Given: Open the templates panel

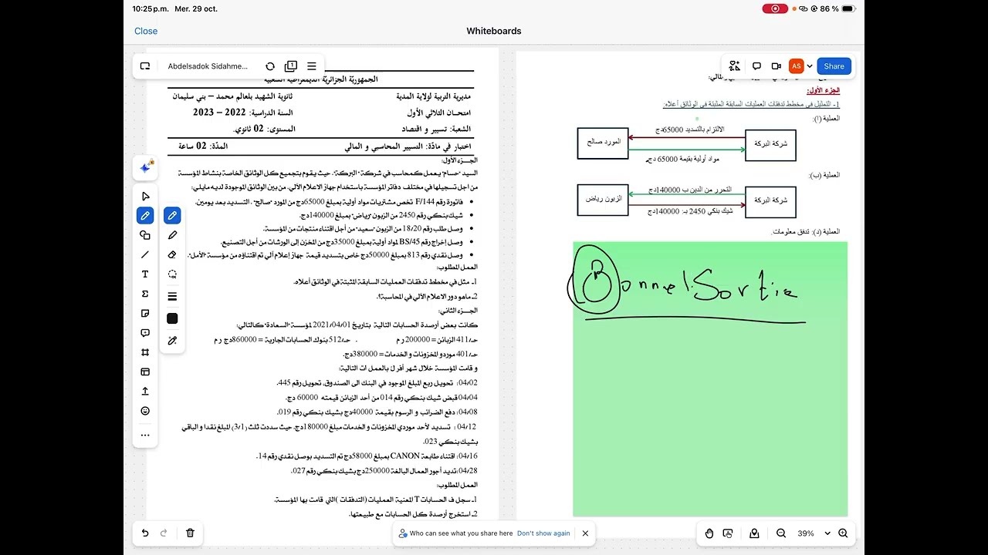Looking at the screenshot, I should point(145,372).
